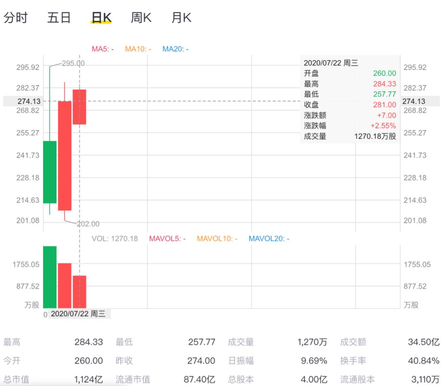
Task: Click the 昨收 274.00 stat
Action: pyautogui.click(x=165, y=361)
